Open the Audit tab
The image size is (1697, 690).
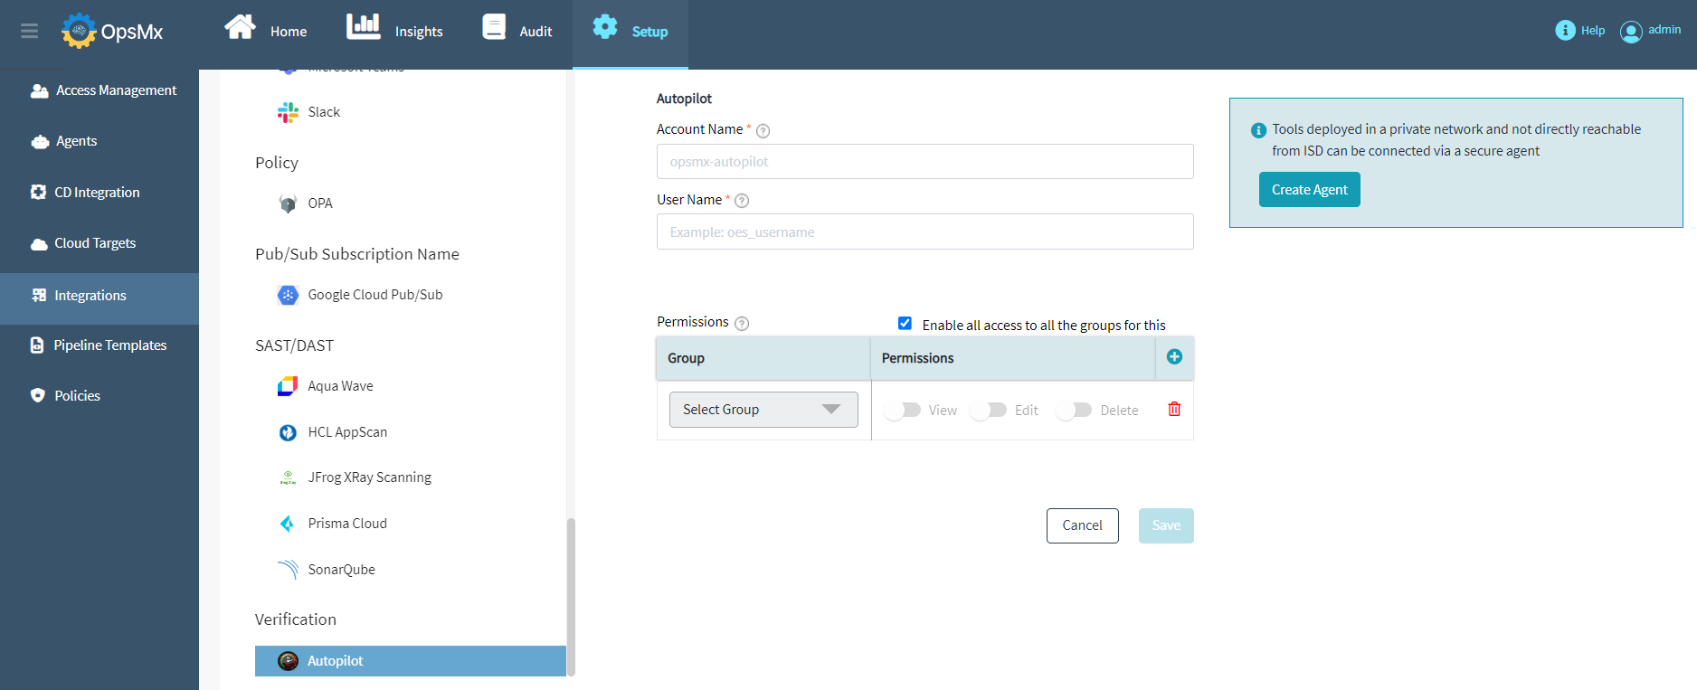[517, 31]
